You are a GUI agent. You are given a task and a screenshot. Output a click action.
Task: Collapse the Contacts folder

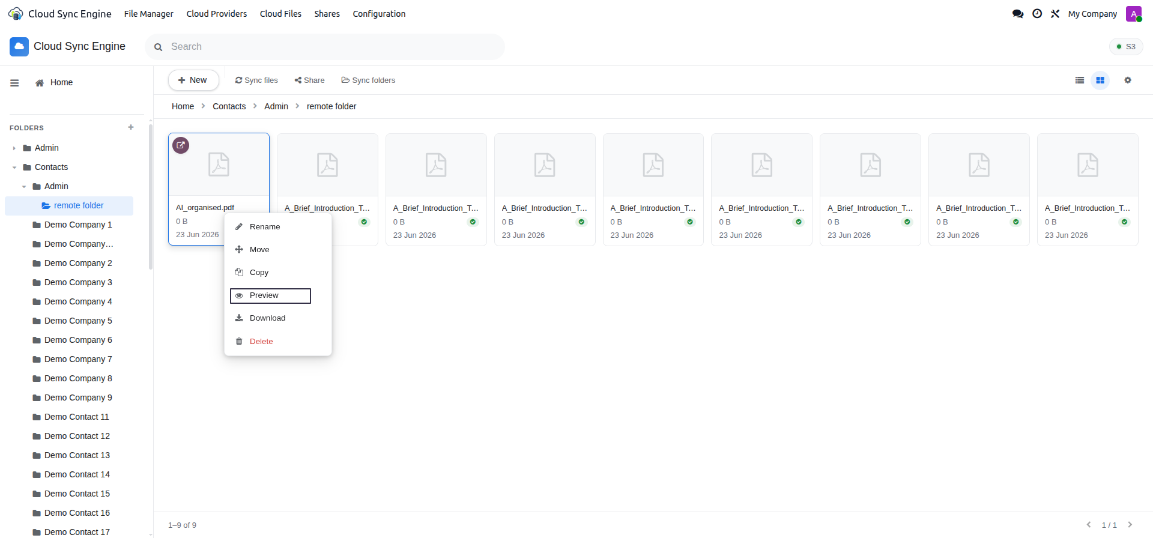pos(14,168)
